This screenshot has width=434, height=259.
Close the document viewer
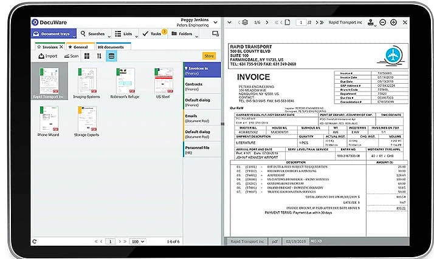(405, 22)
